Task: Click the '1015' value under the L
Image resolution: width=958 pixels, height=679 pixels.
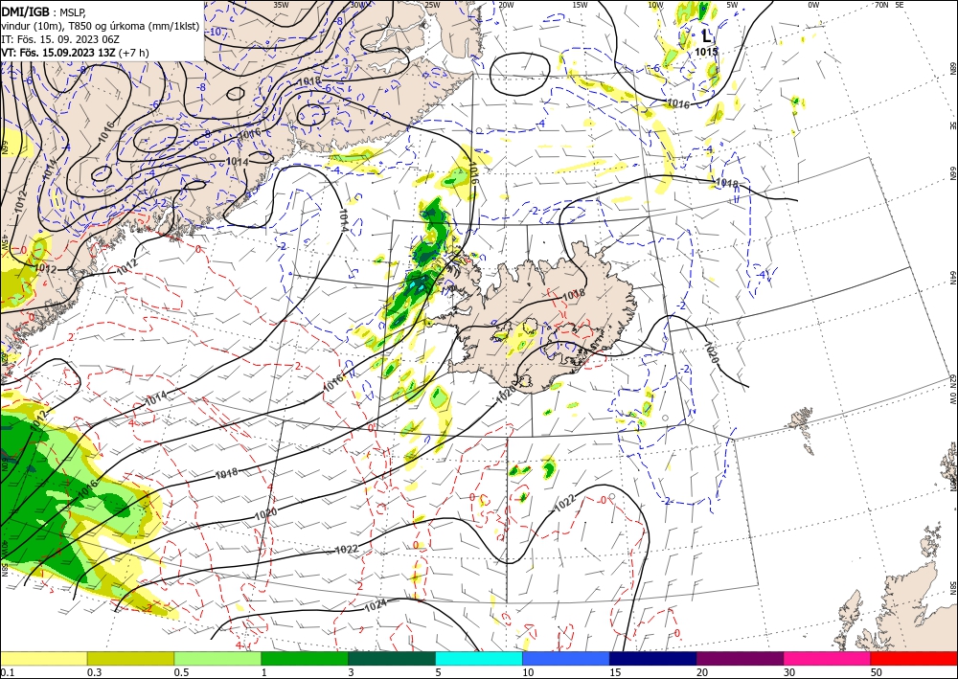Action: click(706, 52)
